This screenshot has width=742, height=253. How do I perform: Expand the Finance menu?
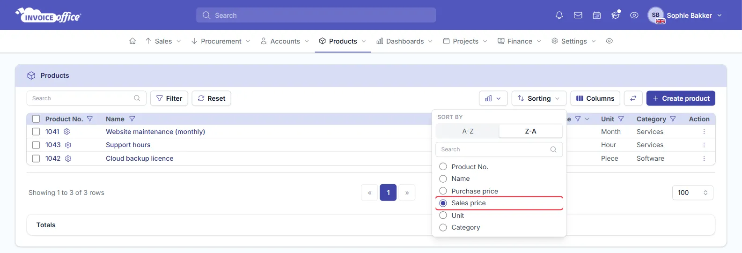pyautogui.click(x=519, y=41)
